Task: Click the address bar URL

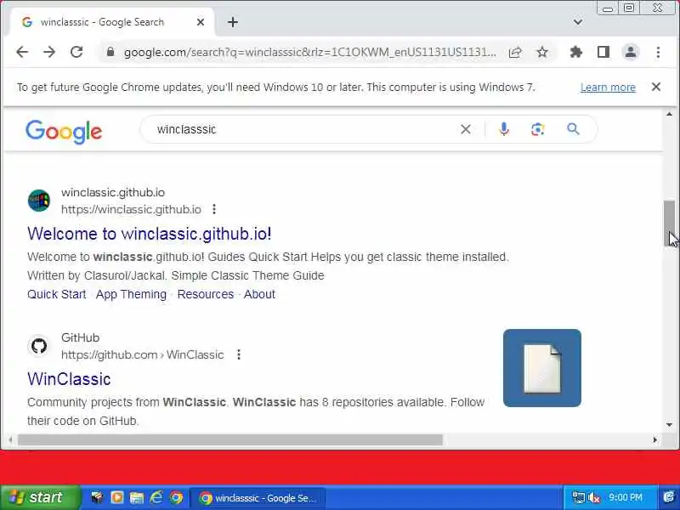Action: tap(309, 53)
